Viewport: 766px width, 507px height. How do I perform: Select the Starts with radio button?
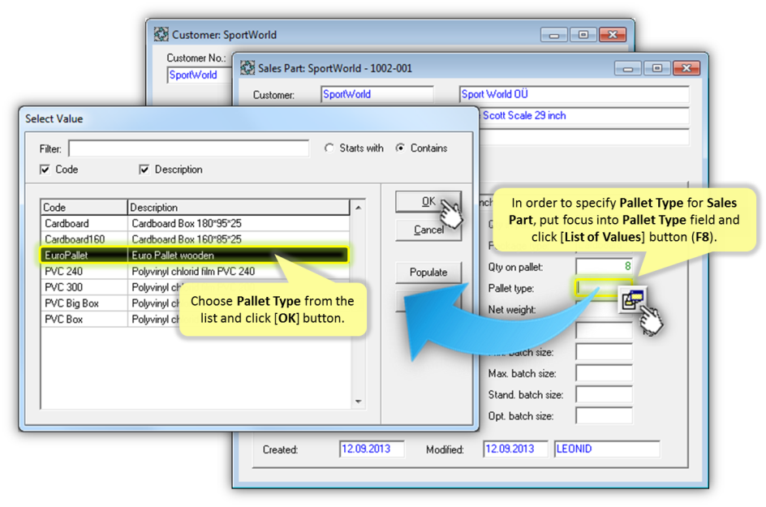(x=329, y=148)
